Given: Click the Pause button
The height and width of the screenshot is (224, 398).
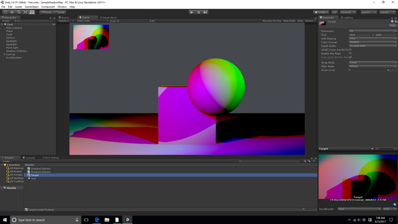Looking at the screenshot, I should click(x=198, y=12).
